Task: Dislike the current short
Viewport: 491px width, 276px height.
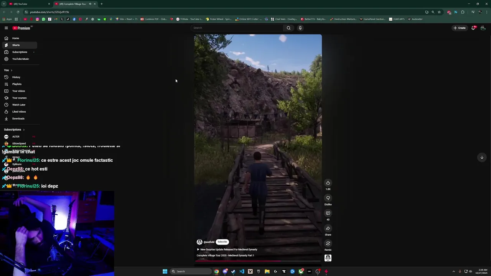Action: click(x=328, y=198)
